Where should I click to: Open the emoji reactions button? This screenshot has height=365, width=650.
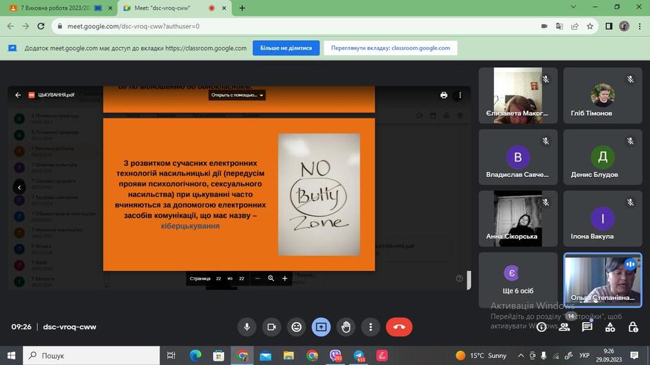pos(297,327)
